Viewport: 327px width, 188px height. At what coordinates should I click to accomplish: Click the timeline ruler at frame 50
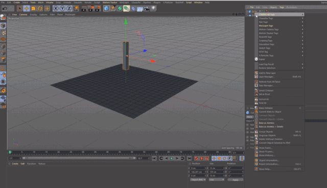[132, 152]
